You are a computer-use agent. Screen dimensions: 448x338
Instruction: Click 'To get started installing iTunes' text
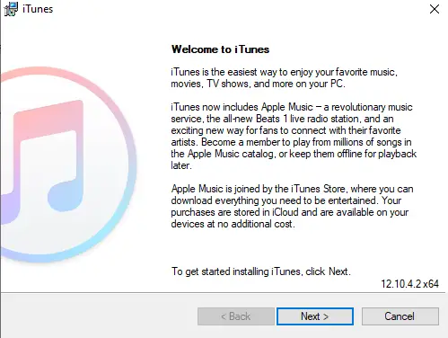[x=260, y=271]
